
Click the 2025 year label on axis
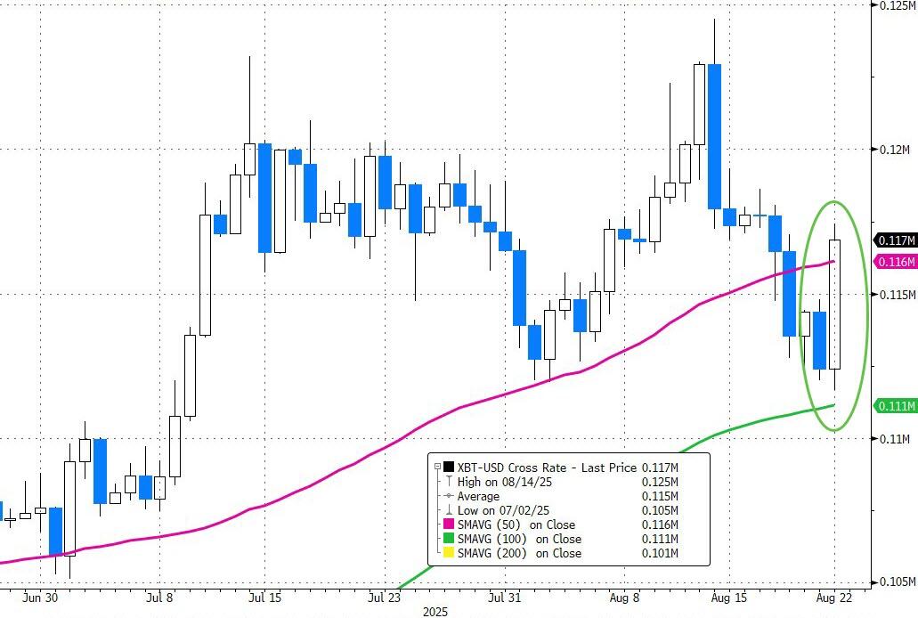[436, 612]
